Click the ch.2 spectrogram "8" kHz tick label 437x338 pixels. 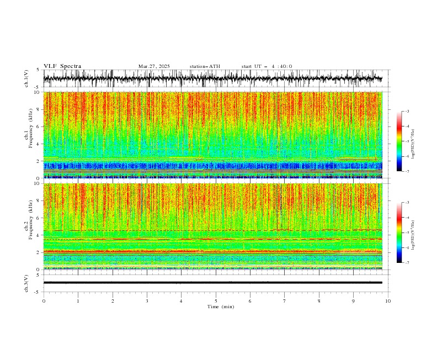tap(39, 201)
